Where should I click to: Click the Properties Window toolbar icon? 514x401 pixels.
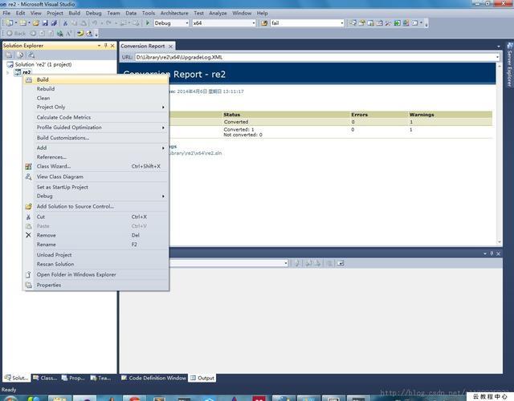(x=362, y=23)
